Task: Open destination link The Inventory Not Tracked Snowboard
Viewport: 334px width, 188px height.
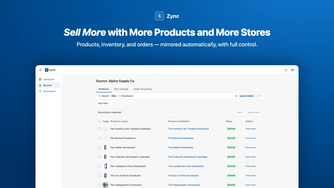Action: coord(188,129)
